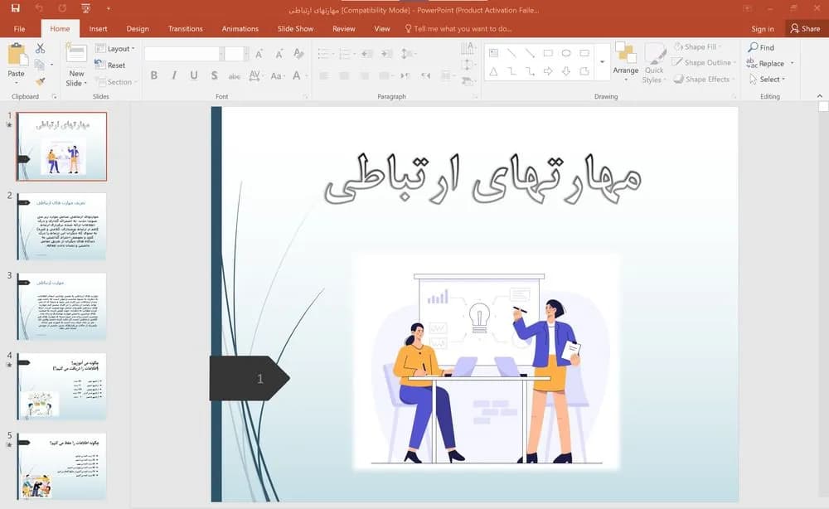This screenshot has width=829, height=509.
Task: Toggle Underline formatting
Action: [x=194, y=75]
